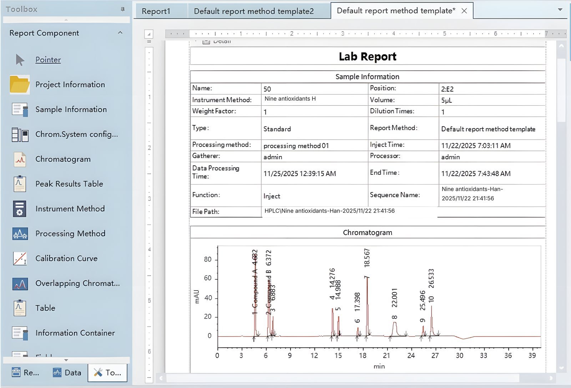Click the Processing Method icon
This screenshot has height=388, width=571.
point(20,234)
